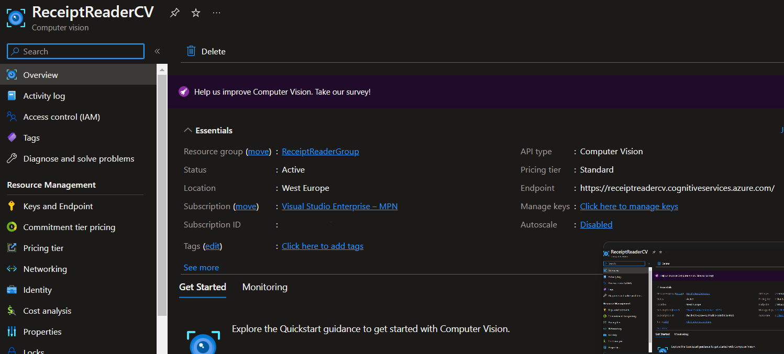Screen dimensions: 784x354
Task: Click the Overview icon in the sidebar
Action: [12, 75]
